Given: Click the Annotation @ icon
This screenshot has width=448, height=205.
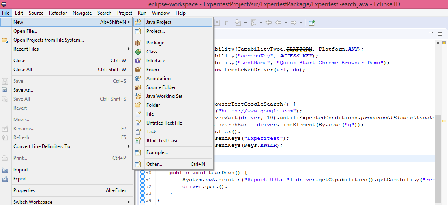Looking at the screenshot, I should pyautogui.click(x=138, y=78).
